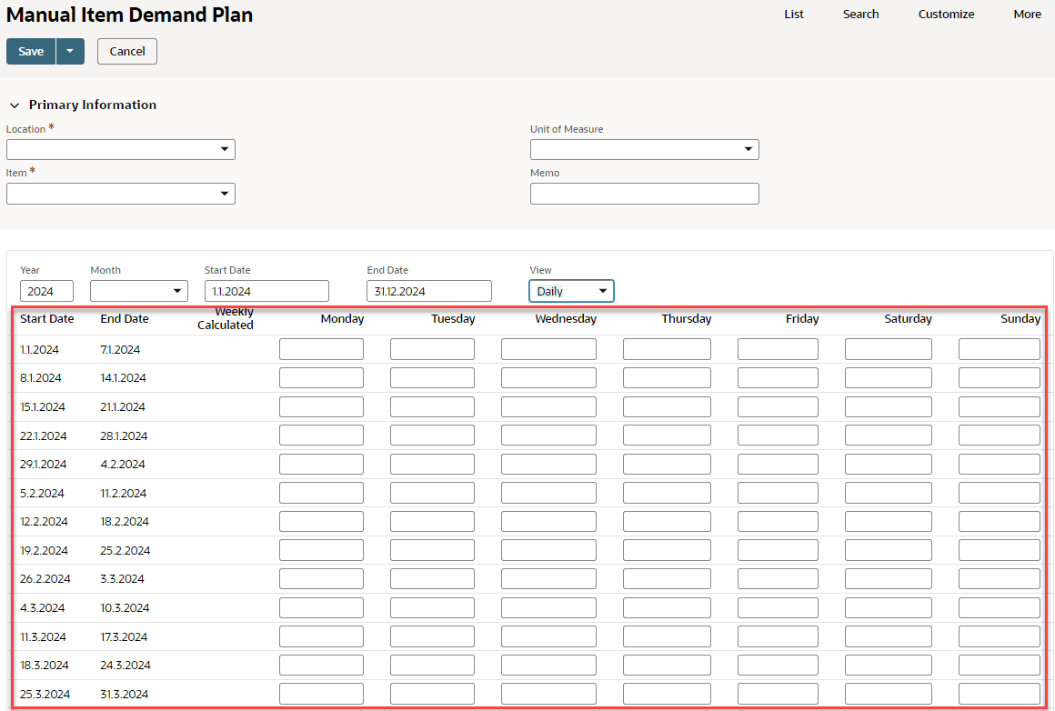
Task: Open the Search link in header
Action: pyautogui.click(x=860, y=15)
